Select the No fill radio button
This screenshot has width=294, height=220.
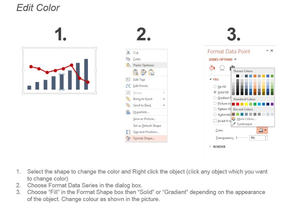[x=215, y=87]
